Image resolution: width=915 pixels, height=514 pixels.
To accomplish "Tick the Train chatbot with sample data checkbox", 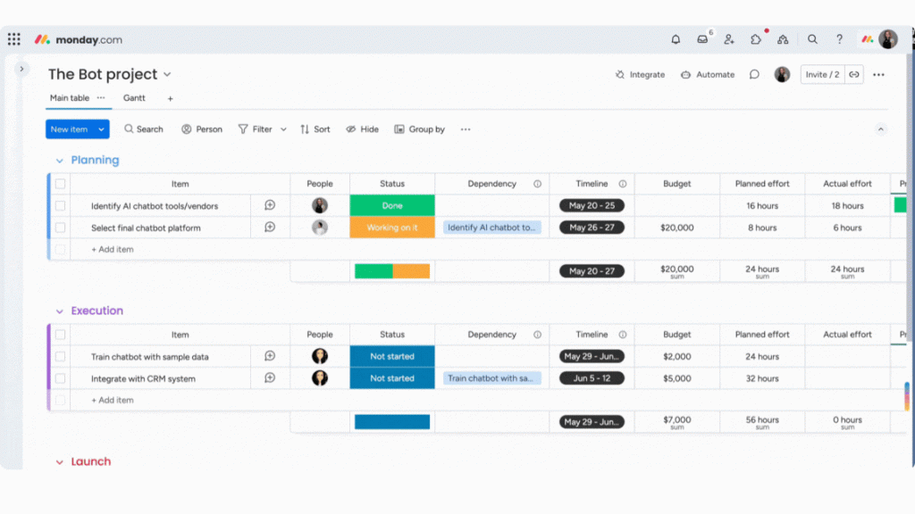I will (x=60, y=357).
